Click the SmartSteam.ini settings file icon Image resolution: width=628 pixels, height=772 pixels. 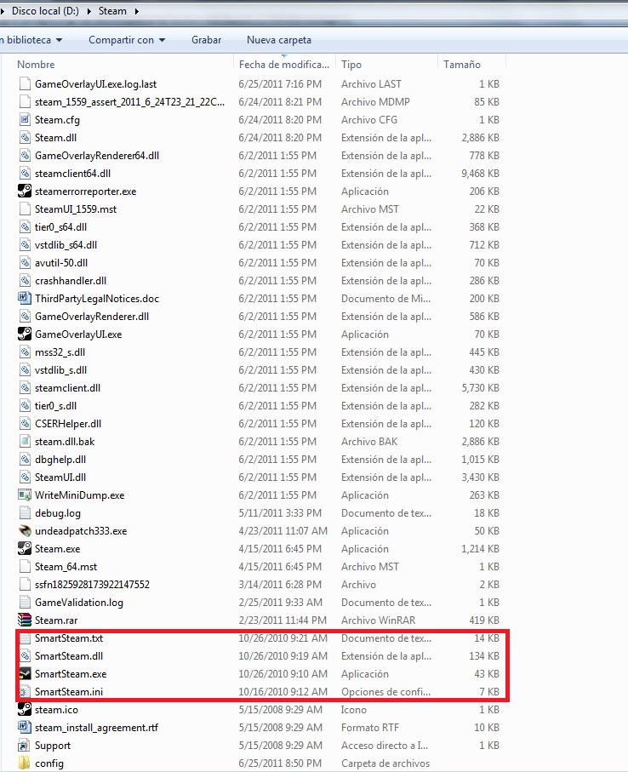point(25,692)
